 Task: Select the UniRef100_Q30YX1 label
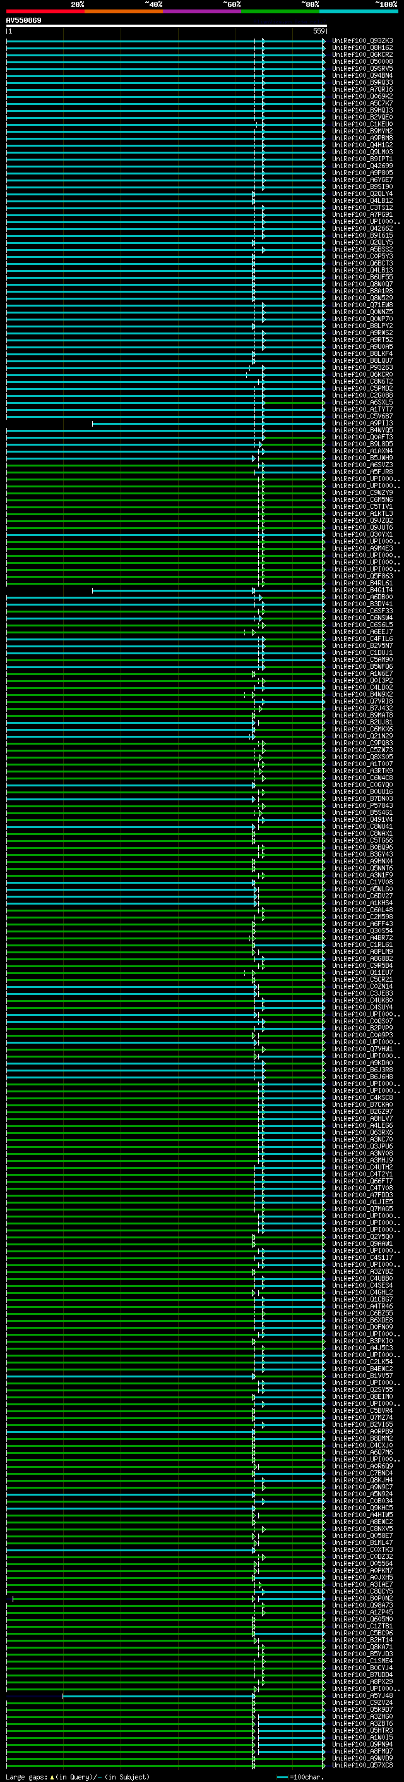click(362, 534)
